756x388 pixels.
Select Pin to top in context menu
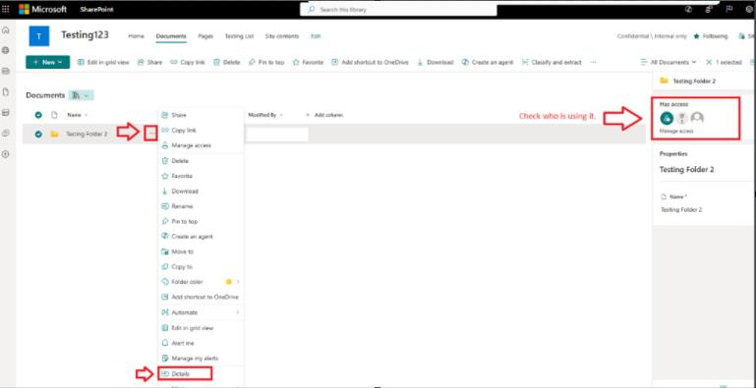pyautogui.click(x=201, y=221)
